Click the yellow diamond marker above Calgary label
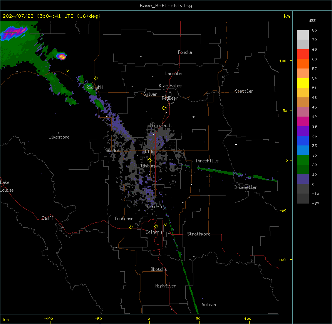Image resolution: width=332 pixels, height=324 pixels. pos(156,227)
